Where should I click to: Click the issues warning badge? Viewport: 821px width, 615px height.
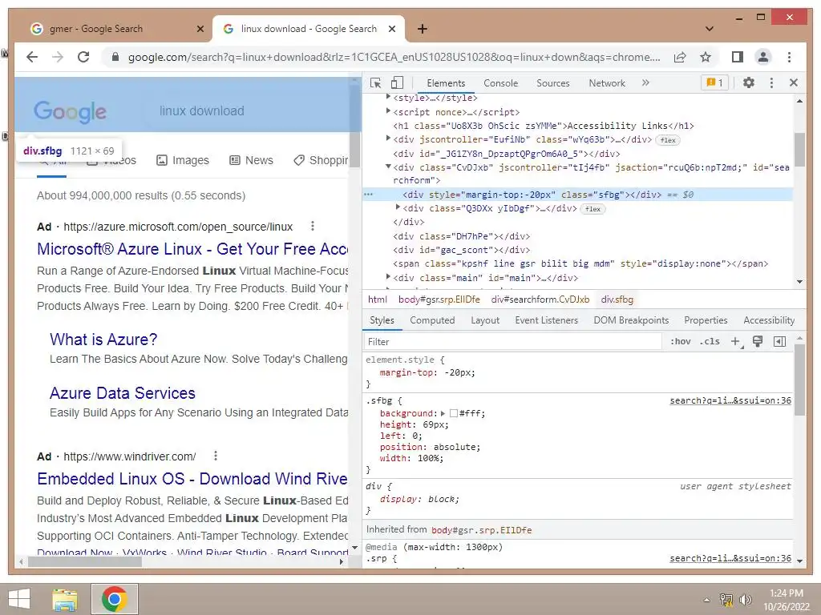click(x=714, y=82)
